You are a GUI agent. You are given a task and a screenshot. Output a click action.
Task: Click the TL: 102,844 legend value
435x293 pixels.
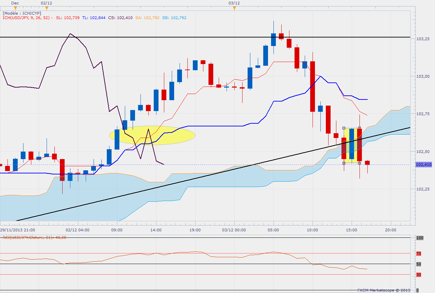click(94, 18)
